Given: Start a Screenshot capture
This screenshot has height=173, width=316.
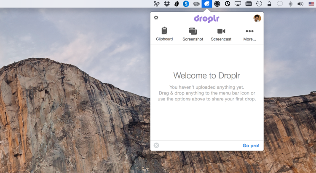Looking at the screenshot, I should 193,34.
